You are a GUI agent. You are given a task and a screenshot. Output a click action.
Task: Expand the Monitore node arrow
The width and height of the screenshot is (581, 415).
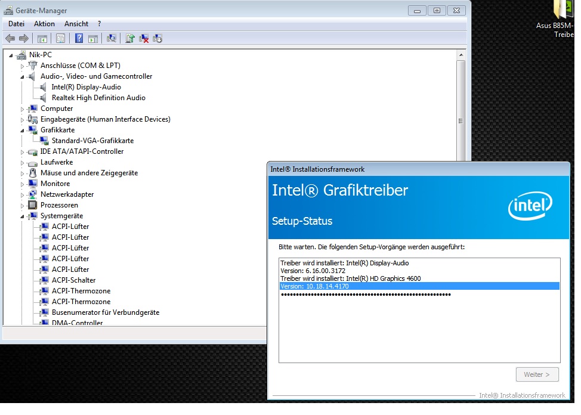tap(22, 184)
